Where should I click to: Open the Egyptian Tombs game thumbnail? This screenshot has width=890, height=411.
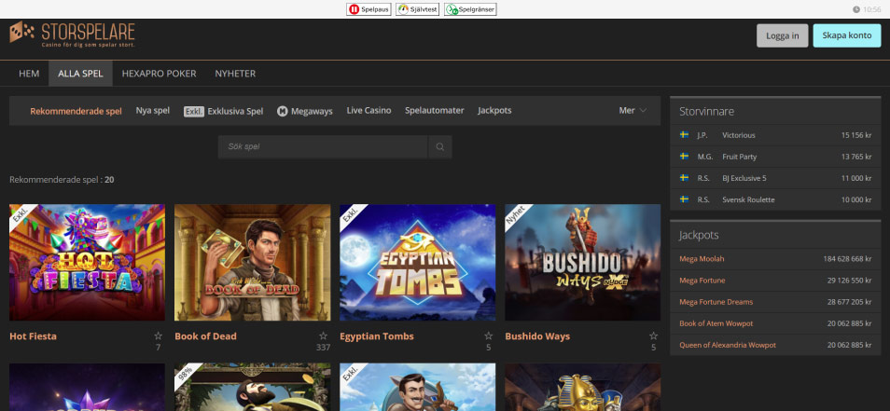pyautogui.click(x=418, y=263)
